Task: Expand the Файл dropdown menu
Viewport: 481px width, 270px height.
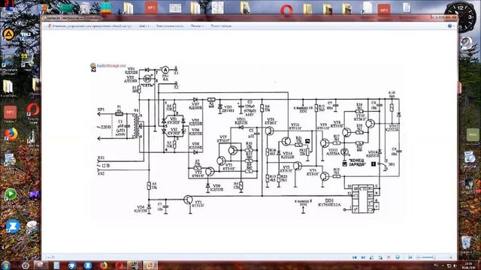Action: (x=144, y=26)
